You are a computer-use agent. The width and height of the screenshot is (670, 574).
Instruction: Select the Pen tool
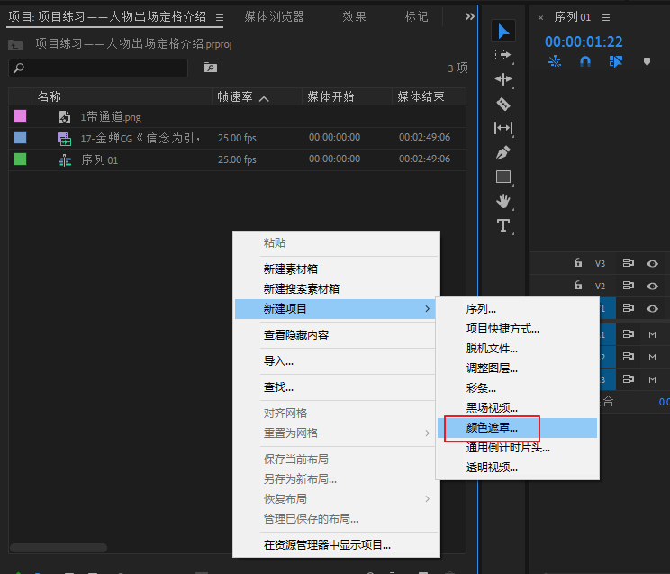pos(503,152)
